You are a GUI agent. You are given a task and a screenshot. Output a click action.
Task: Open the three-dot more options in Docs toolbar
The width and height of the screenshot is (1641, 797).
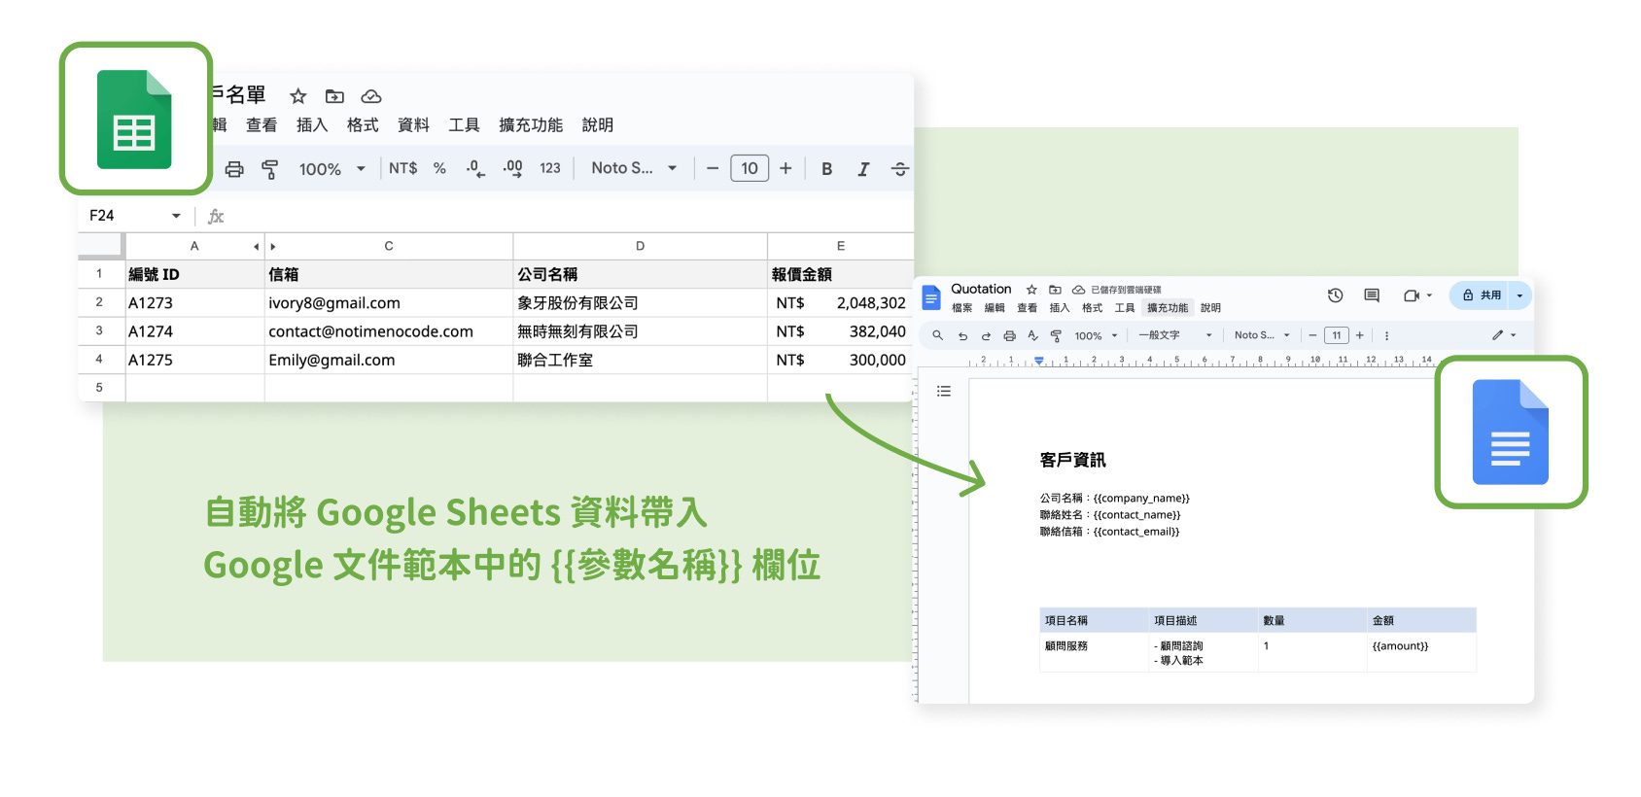point(1386,335)
